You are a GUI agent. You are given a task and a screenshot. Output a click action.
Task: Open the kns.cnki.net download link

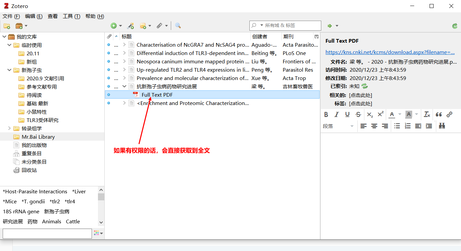[x=390, y=52]
